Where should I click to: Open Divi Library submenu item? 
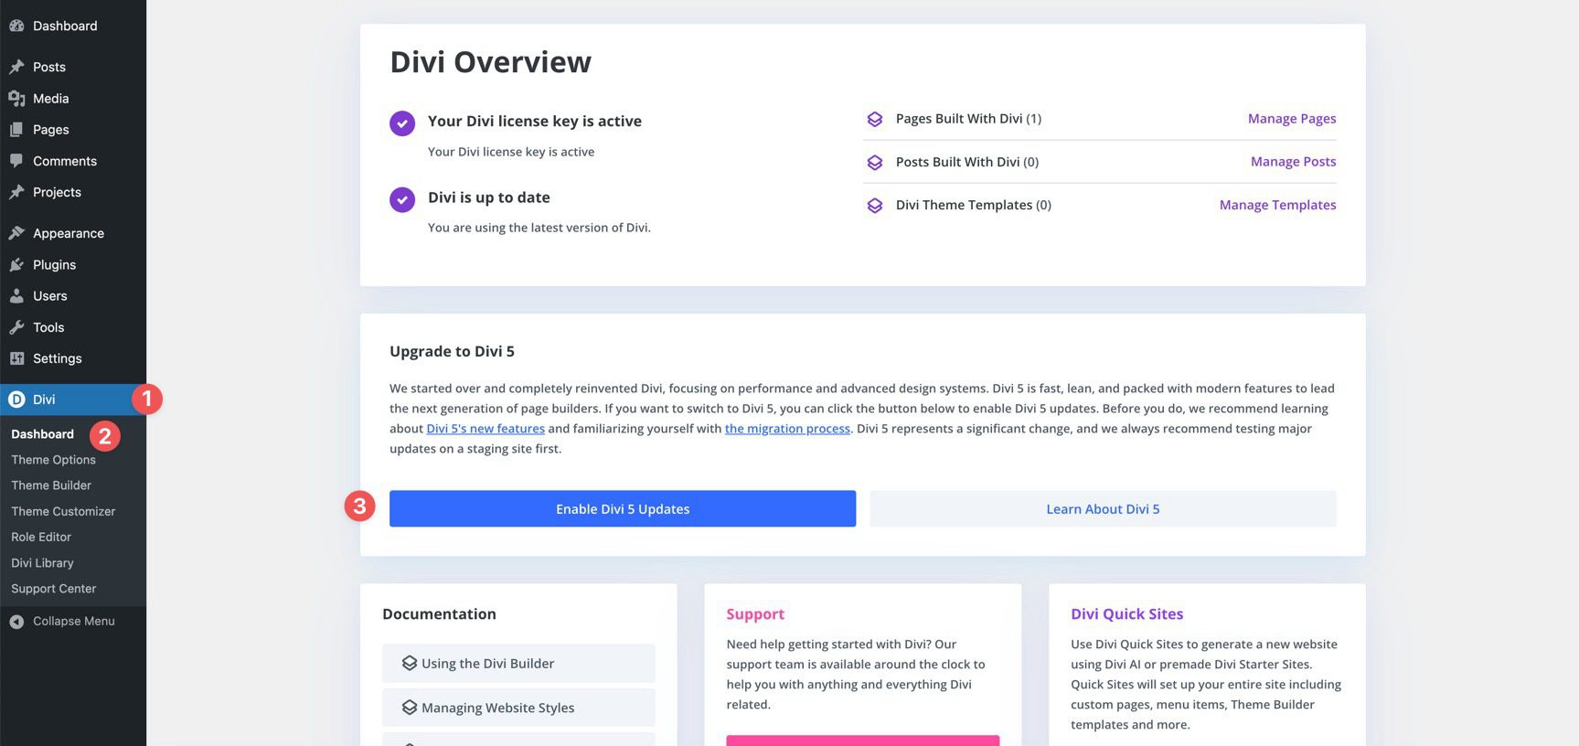(x=42, y=563)
